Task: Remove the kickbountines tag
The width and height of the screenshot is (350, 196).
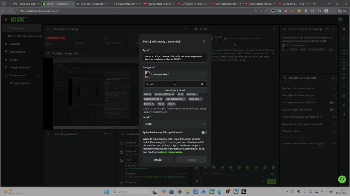Action: [161, 99]
